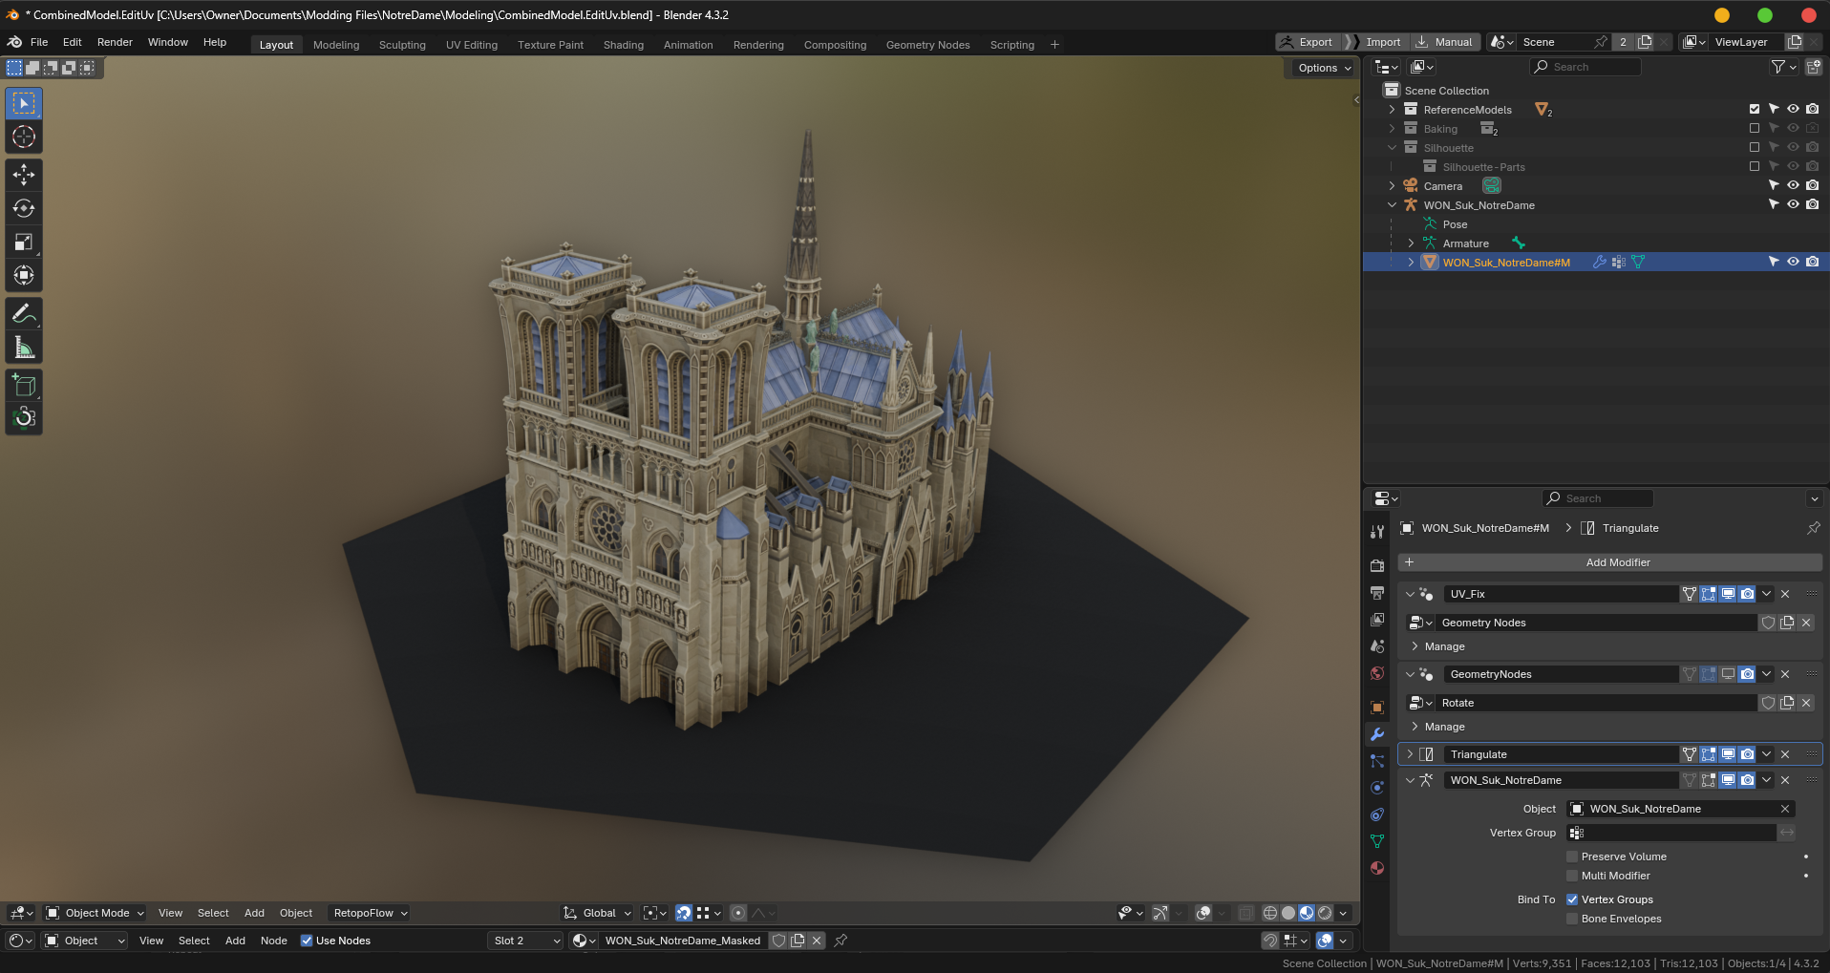The image size is (1830, 973).
Task: Select the Rotate tool
Action: [x=24, y=208]
